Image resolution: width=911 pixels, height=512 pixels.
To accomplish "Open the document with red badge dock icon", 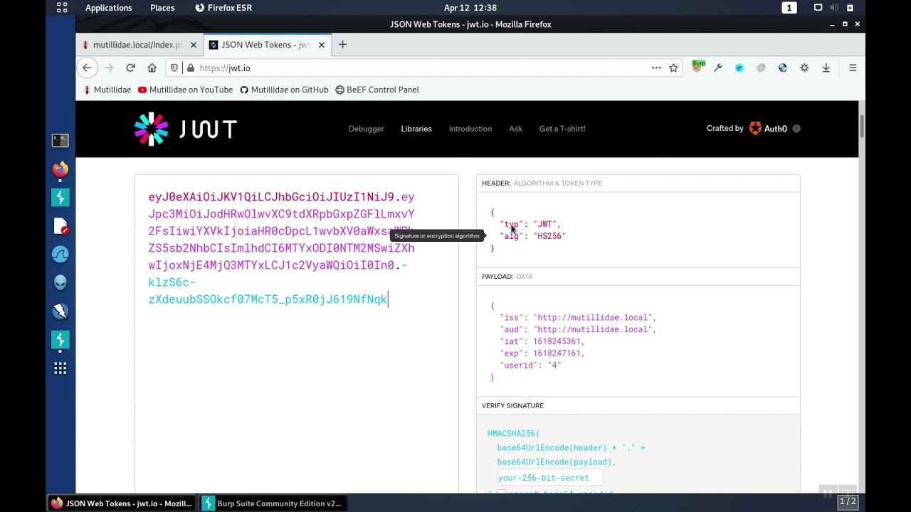I will 60,226.
